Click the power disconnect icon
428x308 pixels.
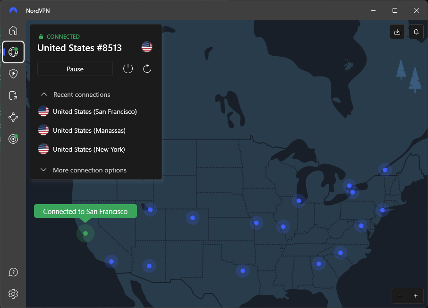[x=128, y=68]
